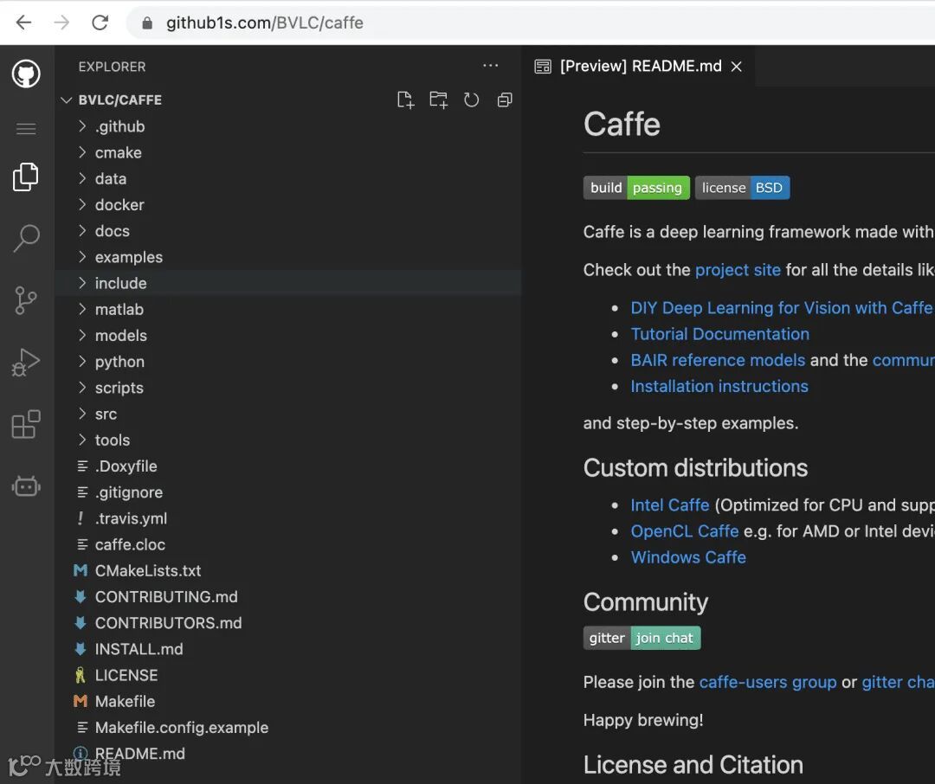
Task: Open the hamburger menu icon
Action: point(26,129)
